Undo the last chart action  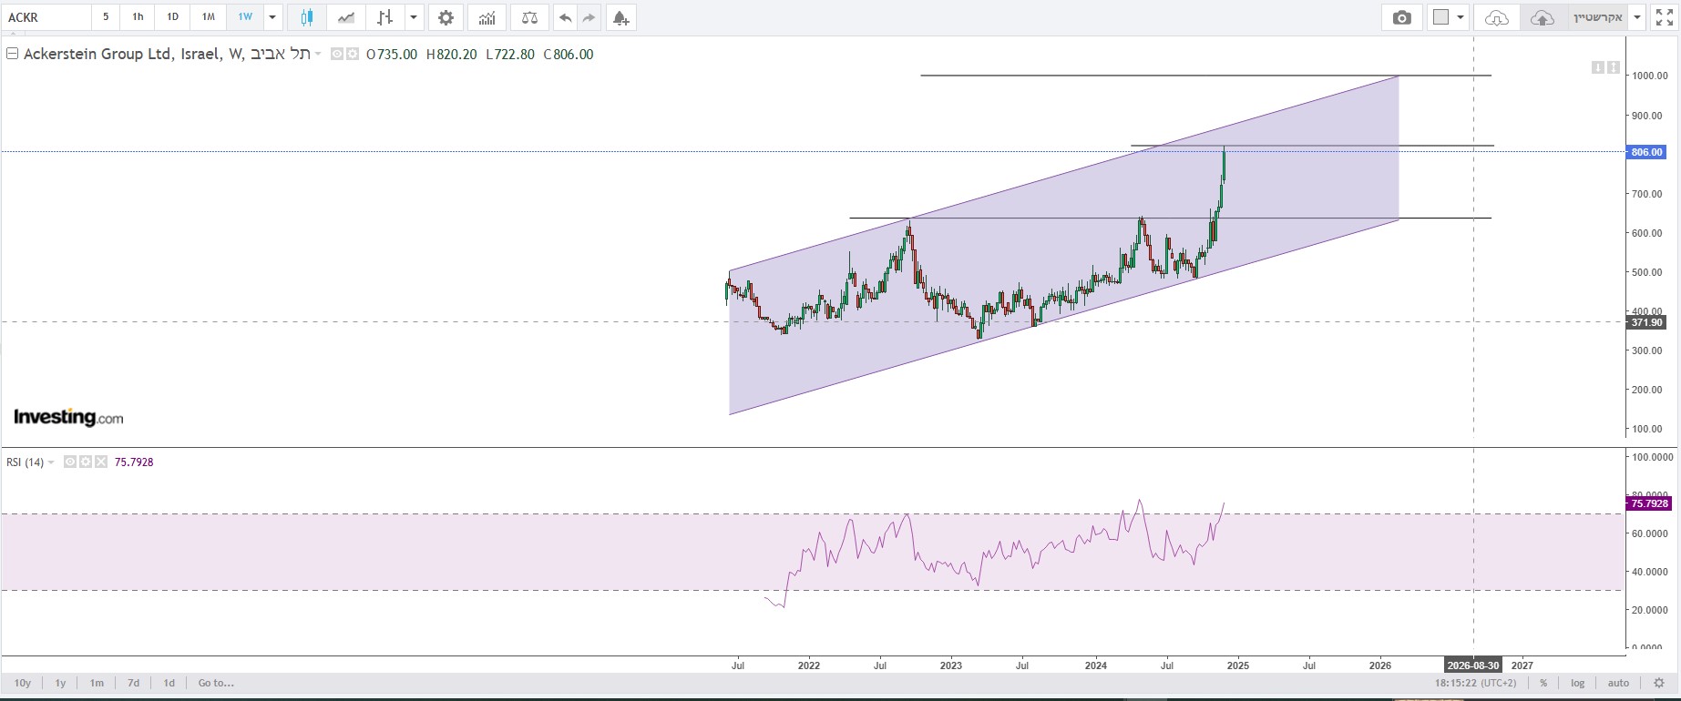pos(566,17)
